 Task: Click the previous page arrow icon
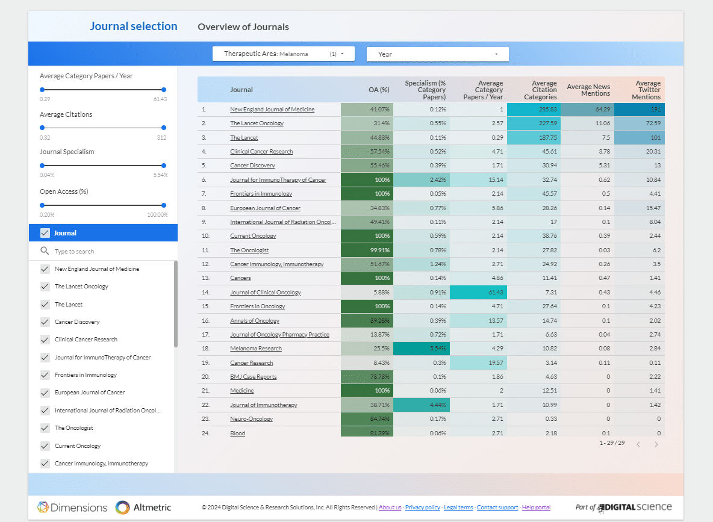coord(638,444)
